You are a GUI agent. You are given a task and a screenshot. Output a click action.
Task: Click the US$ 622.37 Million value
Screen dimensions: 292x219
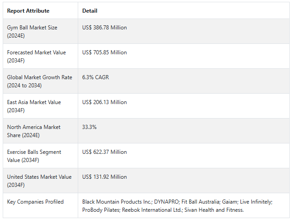point(104,152)
